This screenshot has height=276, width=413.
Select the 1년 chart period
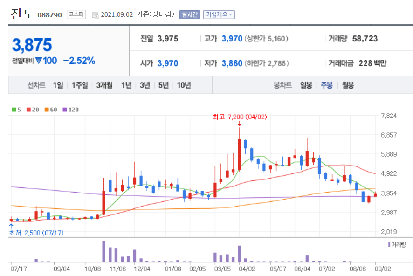[126, 85]
